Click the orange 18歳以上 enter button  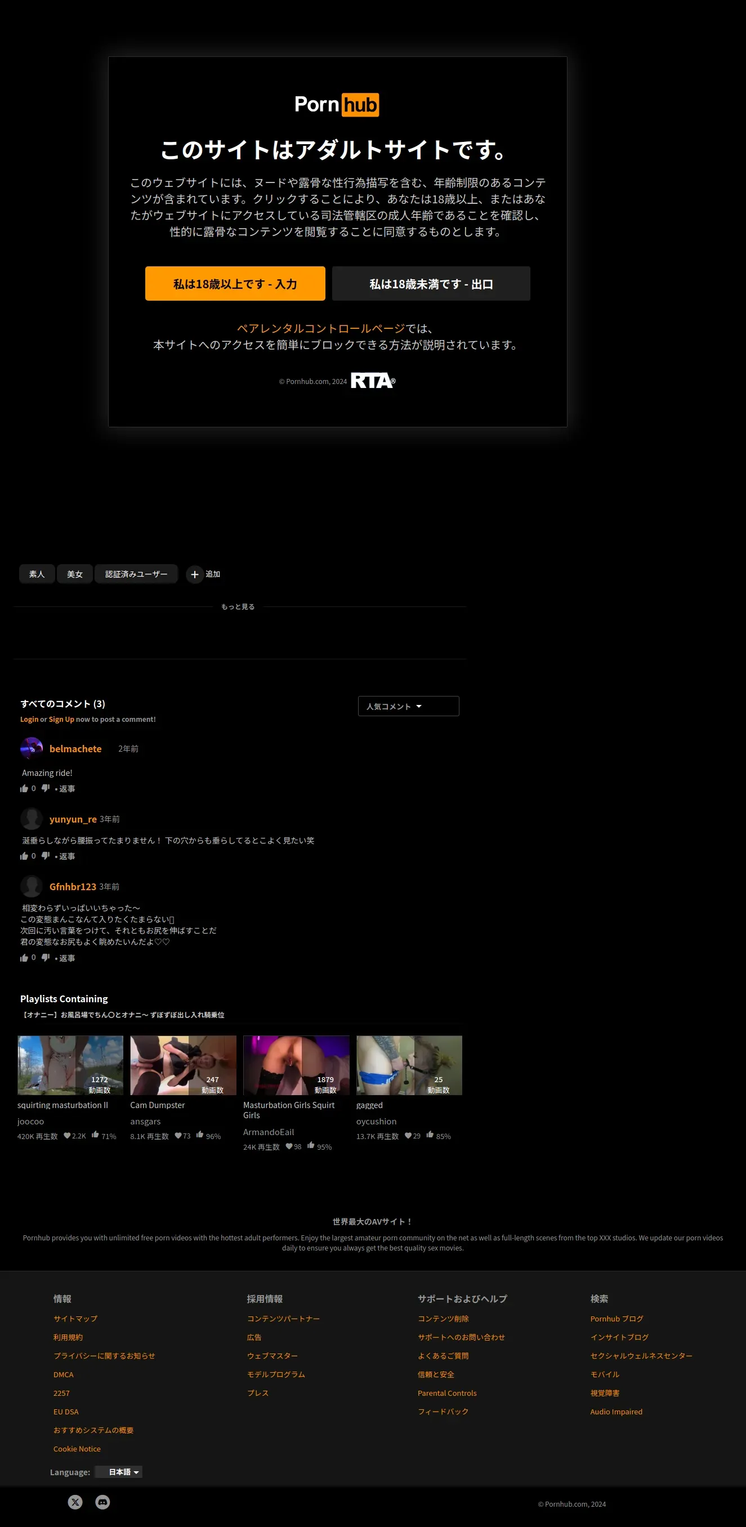pos(235,283)
